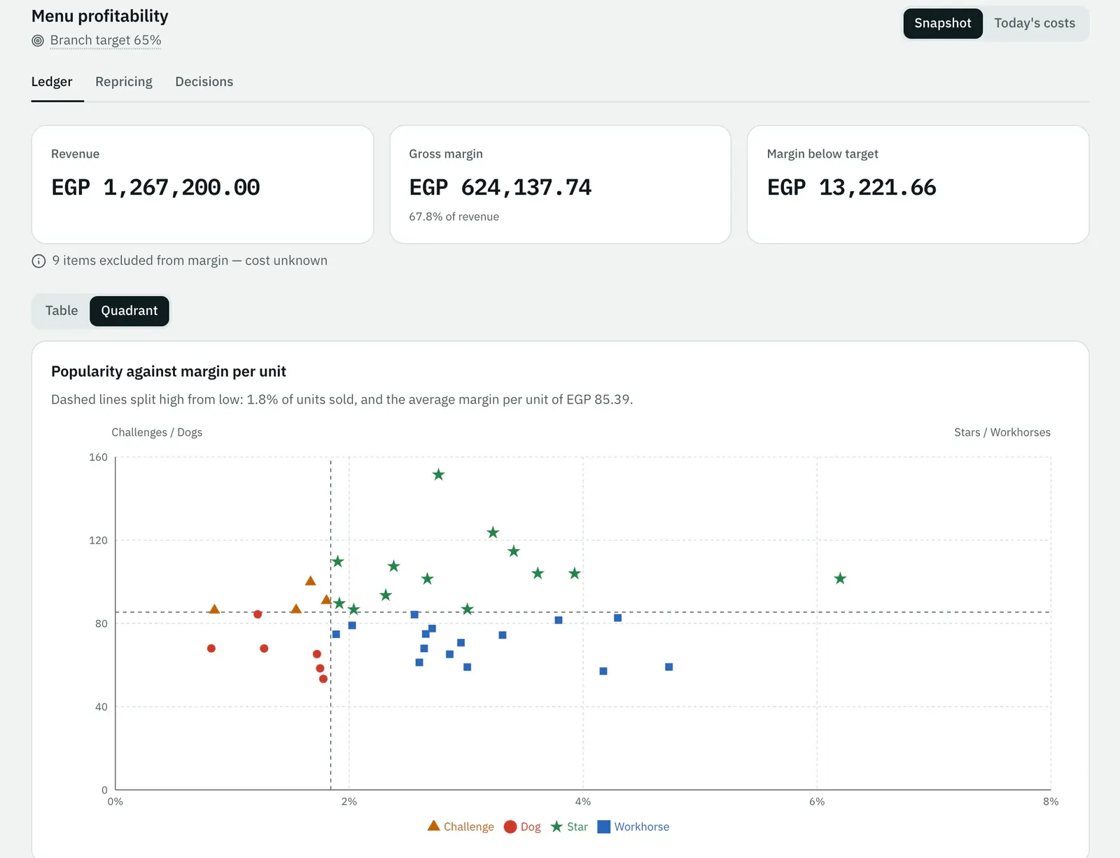Select the rightmost Workhorse square point

(x=668, y=667)
